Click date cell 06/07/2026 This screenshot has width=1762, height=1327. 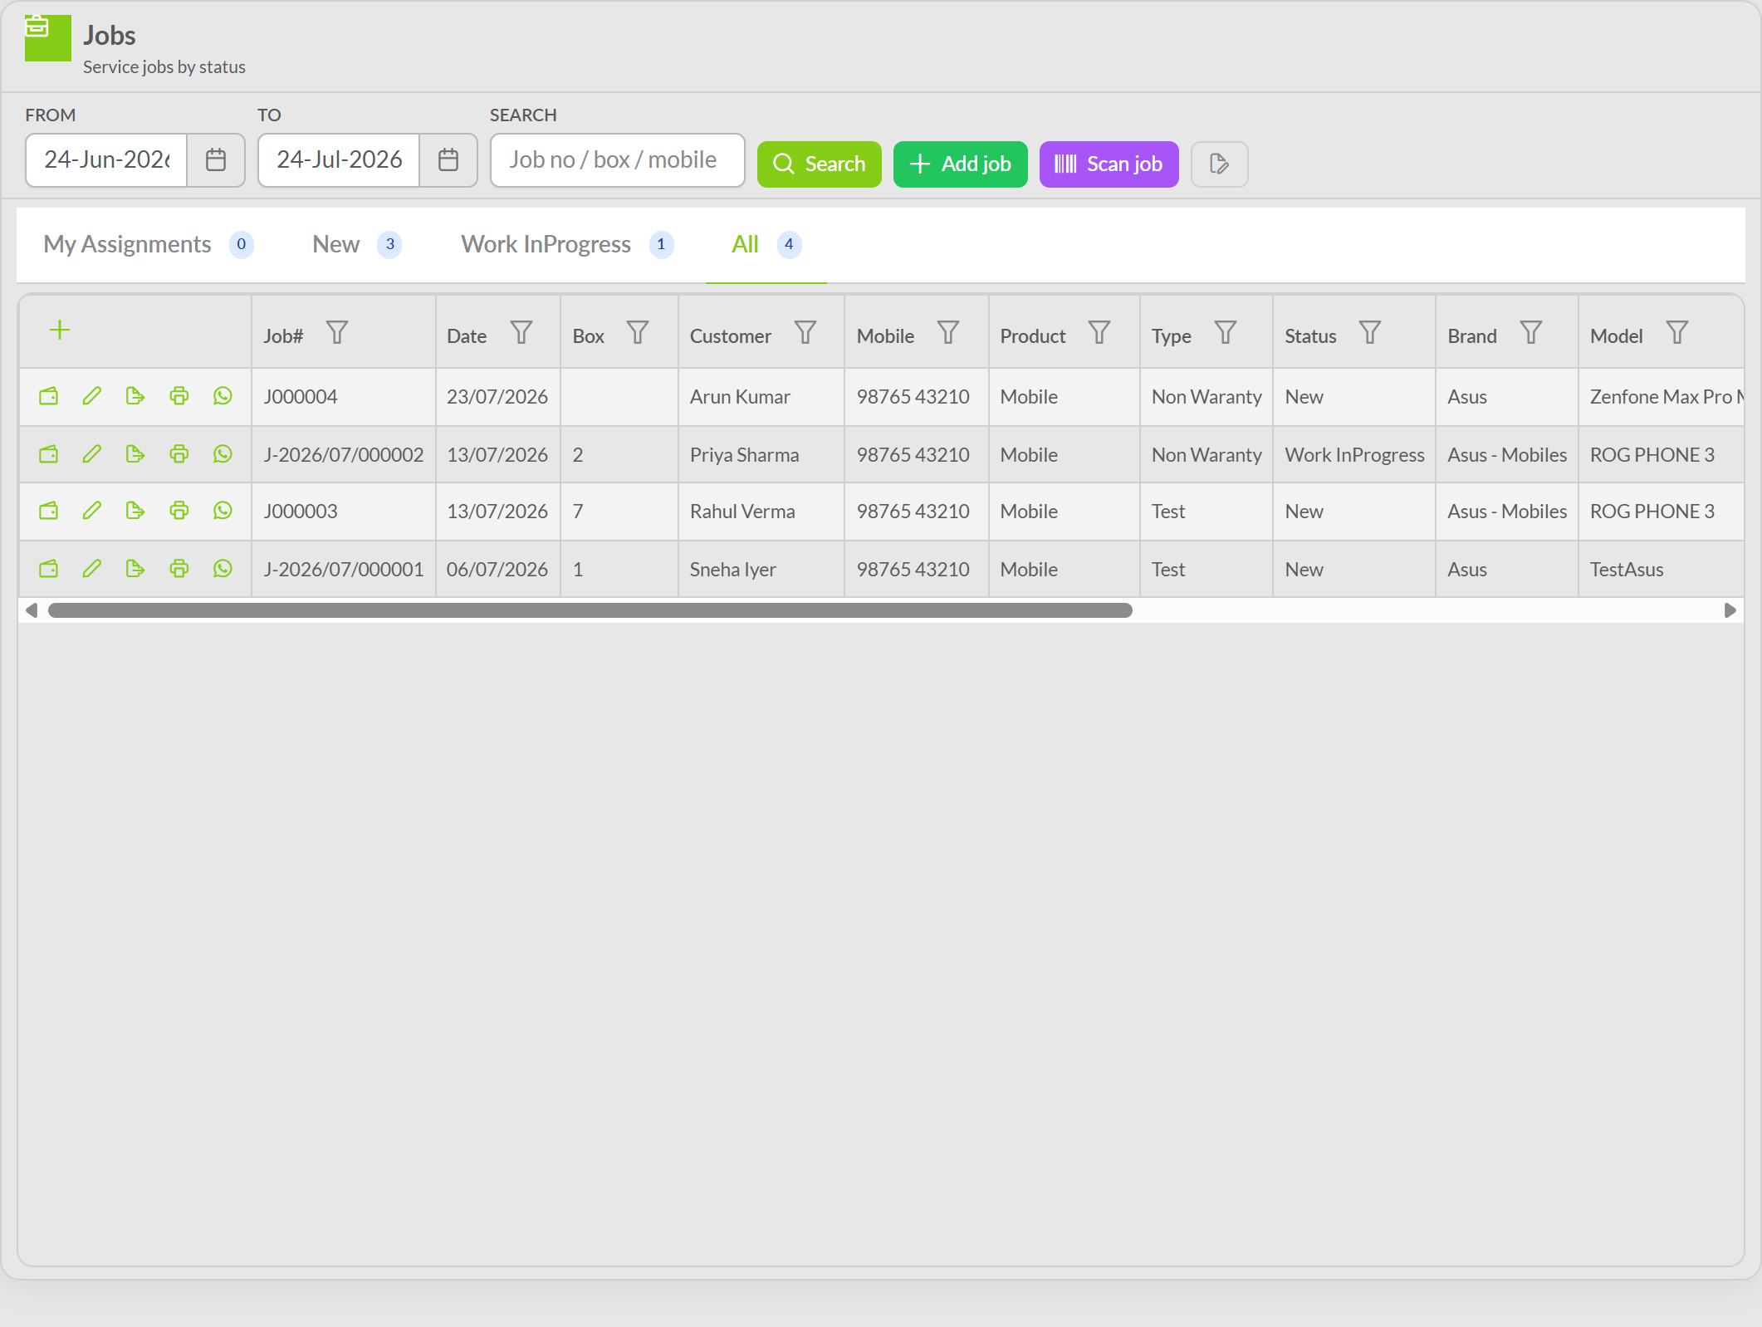(x=497, y=570)
